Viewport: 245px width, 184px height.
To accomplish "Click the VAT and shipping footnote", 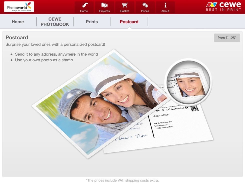I will (122, 180).
